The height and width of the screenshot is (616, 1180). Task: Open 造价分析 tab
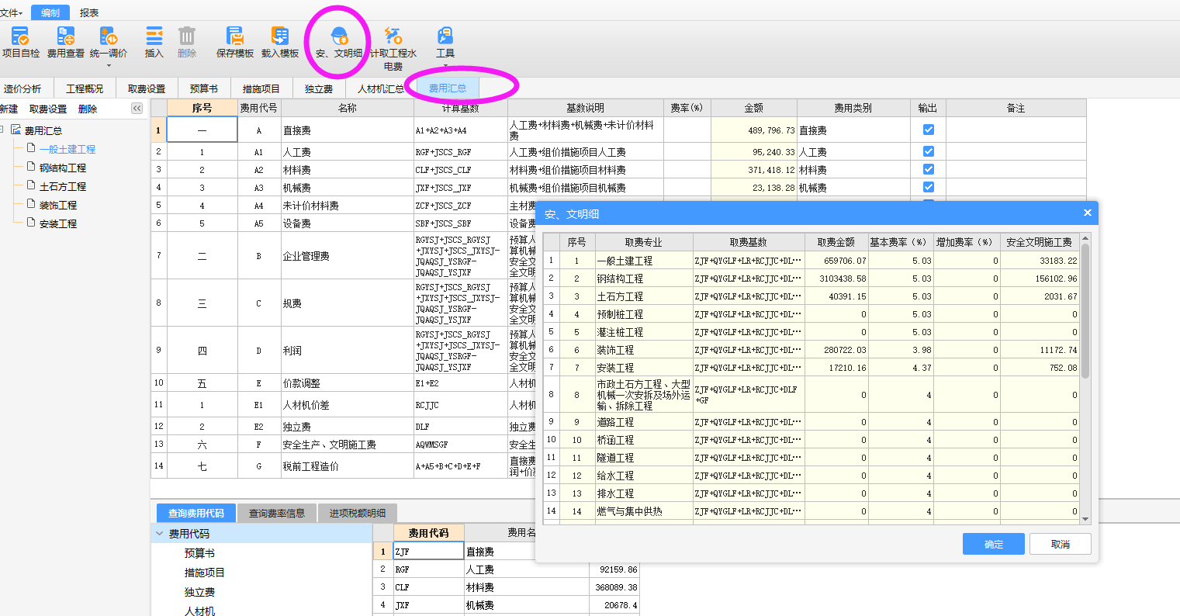click(22, 89)
